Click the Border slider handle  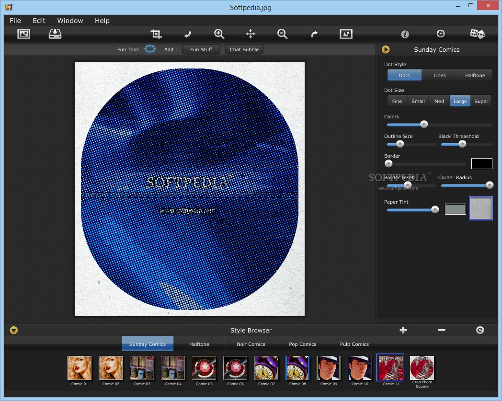[x=388, y=164]
